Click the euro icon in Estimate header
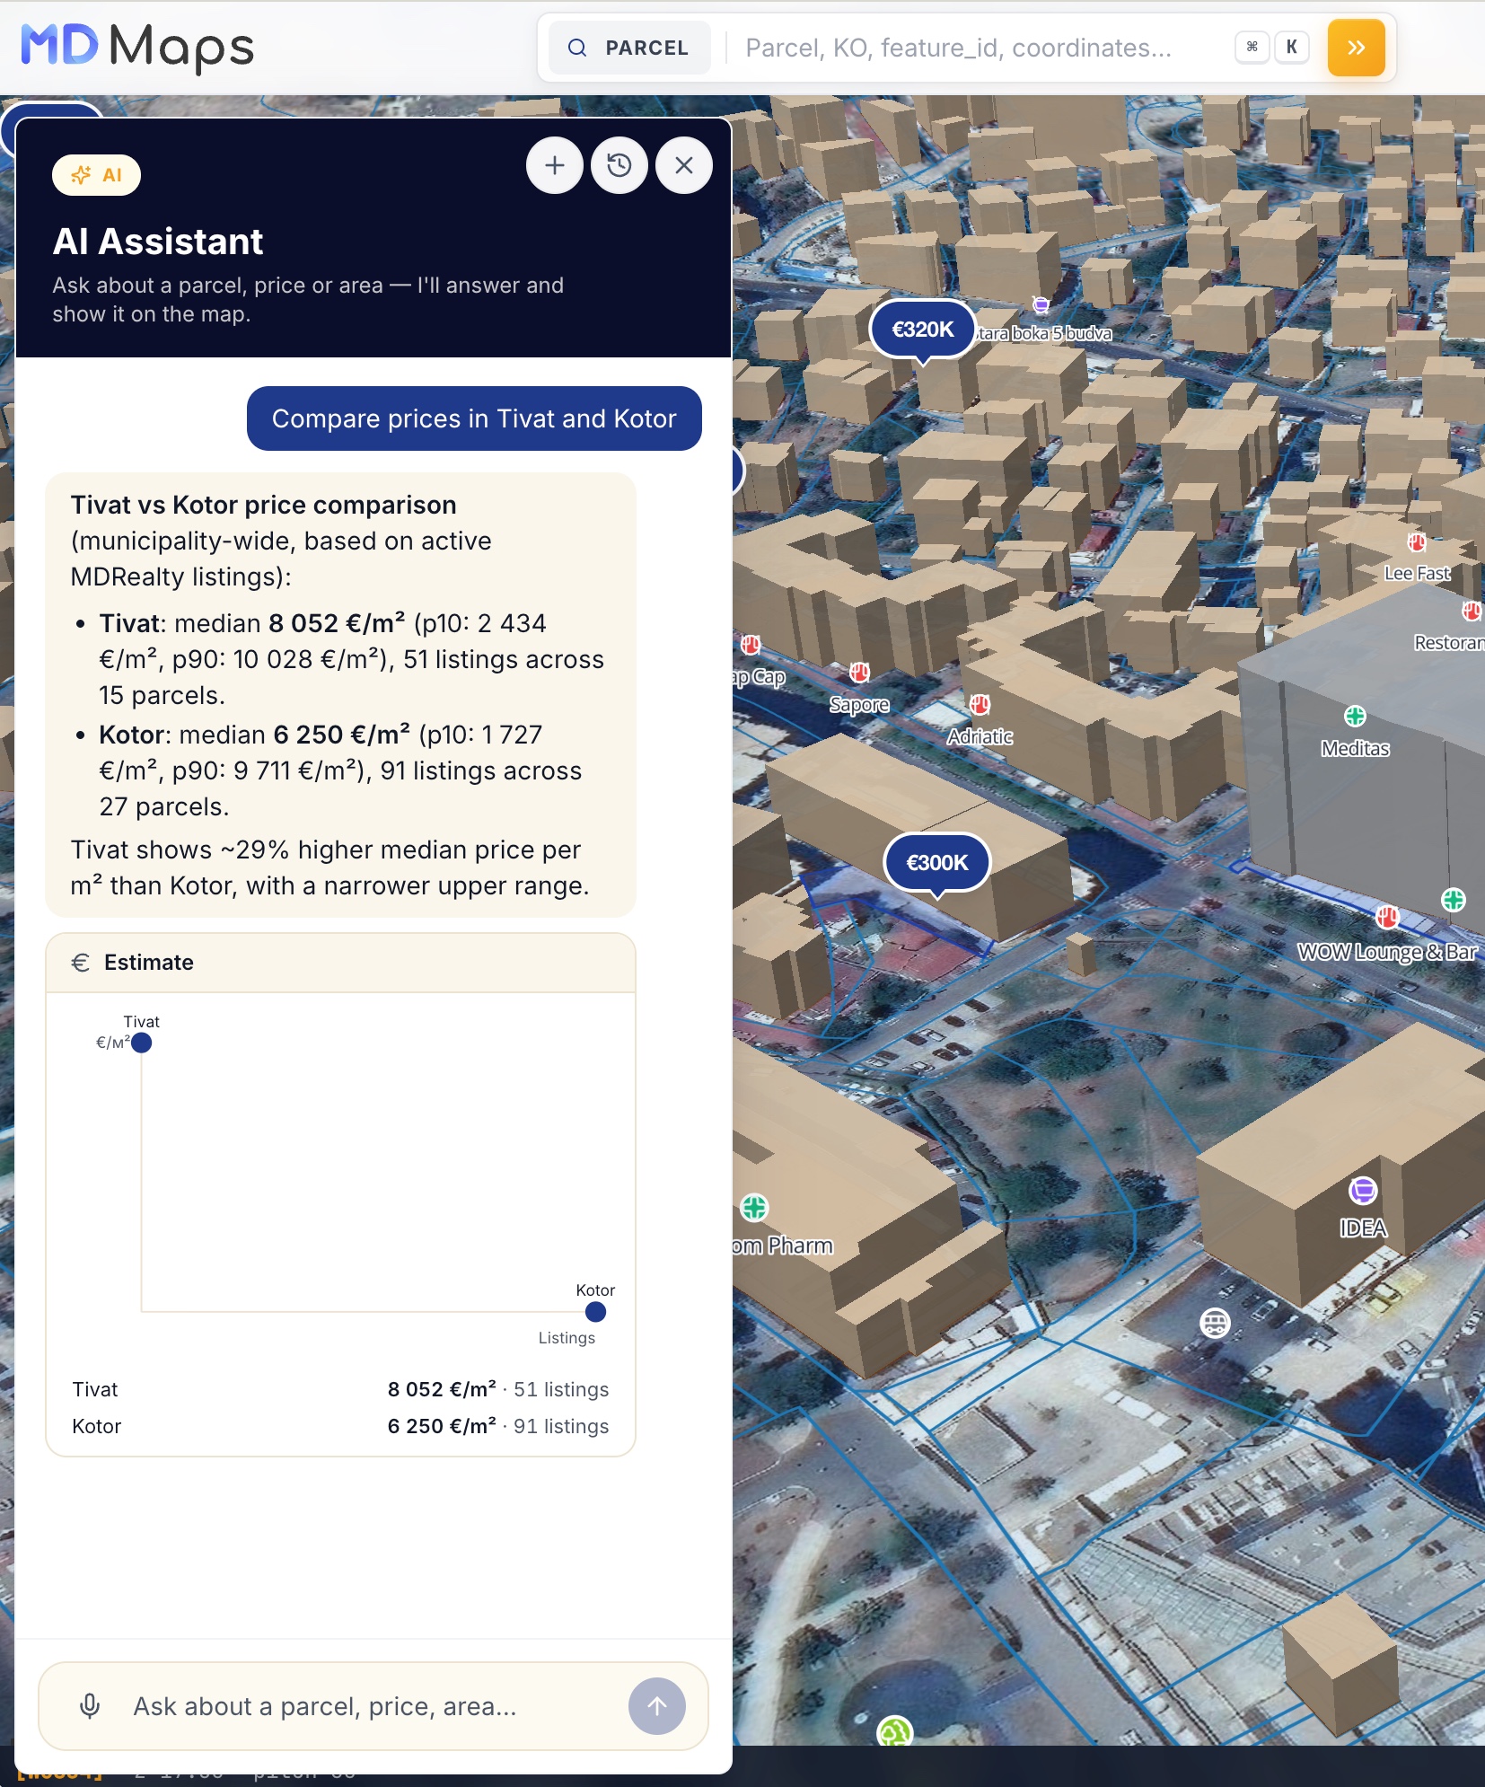 click(x=81, y=963)
